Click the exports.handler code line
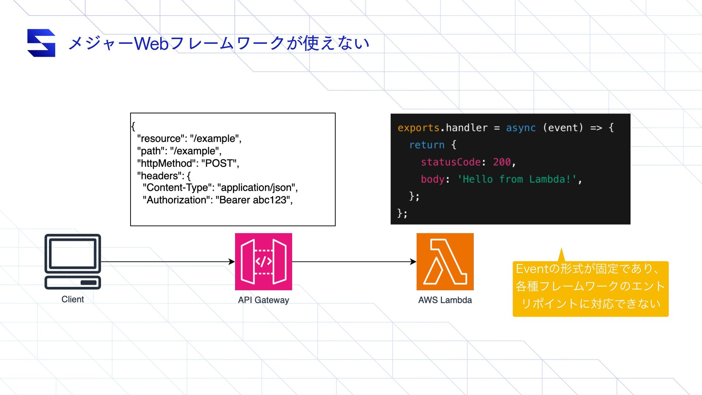702x395 pixels. (506, 128)
